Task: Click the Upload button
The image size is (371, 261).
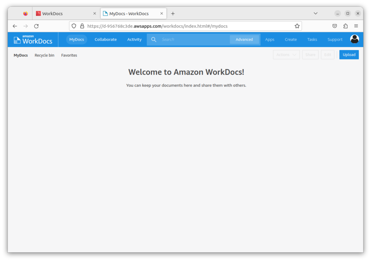Action: [349, 54]
